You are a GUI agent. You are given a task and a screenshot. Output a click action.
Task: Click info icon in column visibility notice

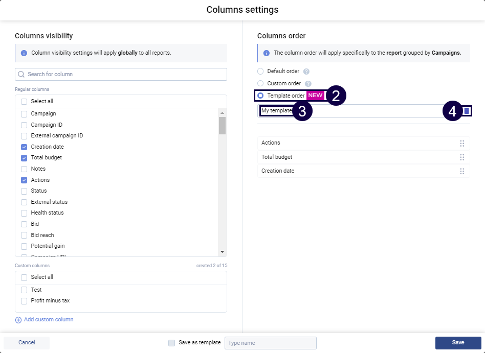24,53
